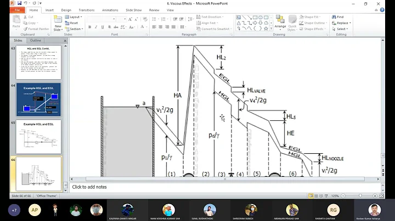Image resolution: width=395 pixels, height=221 pixels.
Task: Open the font size dropdown
Action: 125,19
